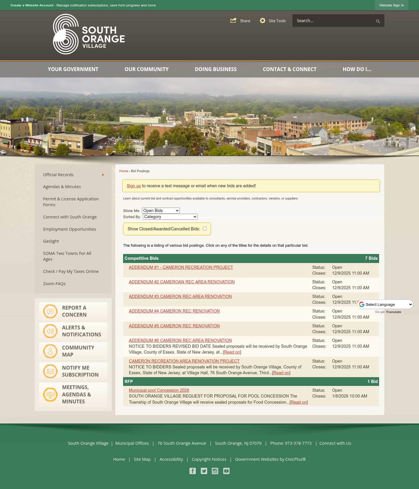Image resolution: width=419 pixels, height=489 pixels.
Task: Open the How Do I... menu
Action: [357, 69]
